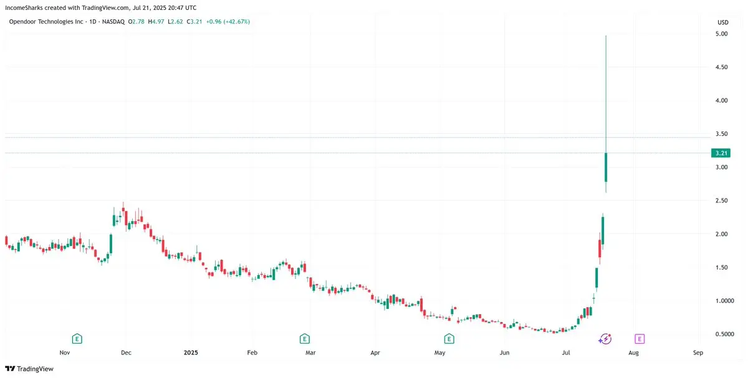
Task: Click the green earnings marker near May
Action: 449,339
